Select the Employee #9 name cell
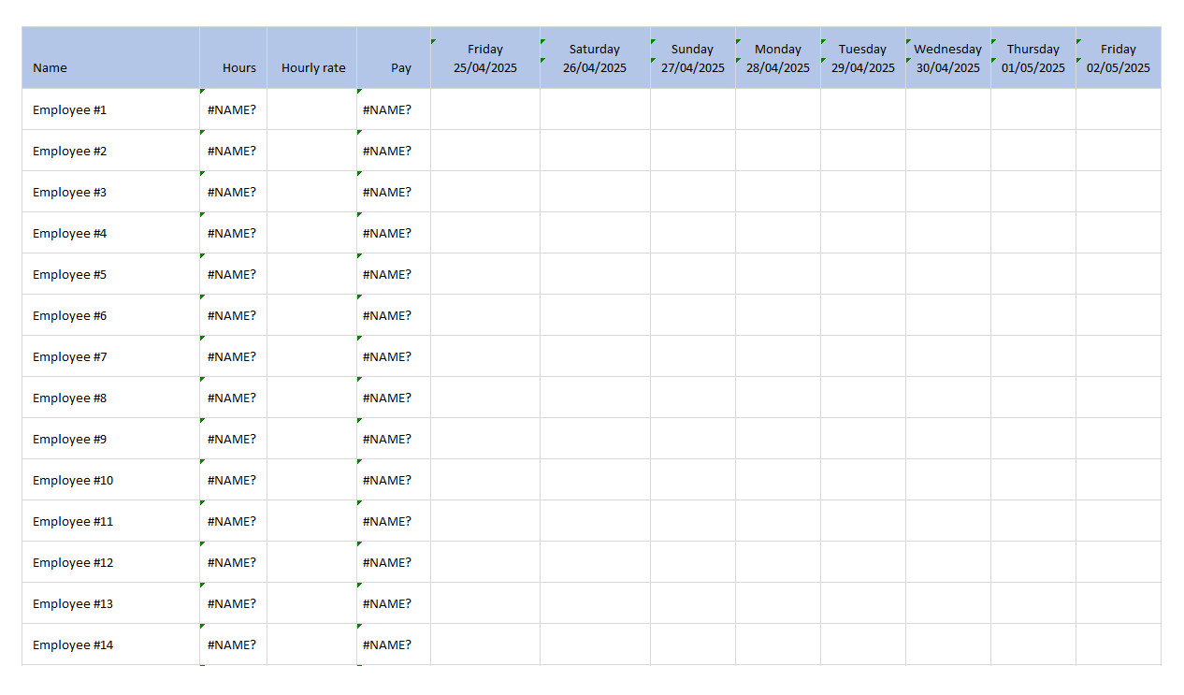Viewport: 1184px width, 695px height. pyautogui.click(x=110, y=439)
